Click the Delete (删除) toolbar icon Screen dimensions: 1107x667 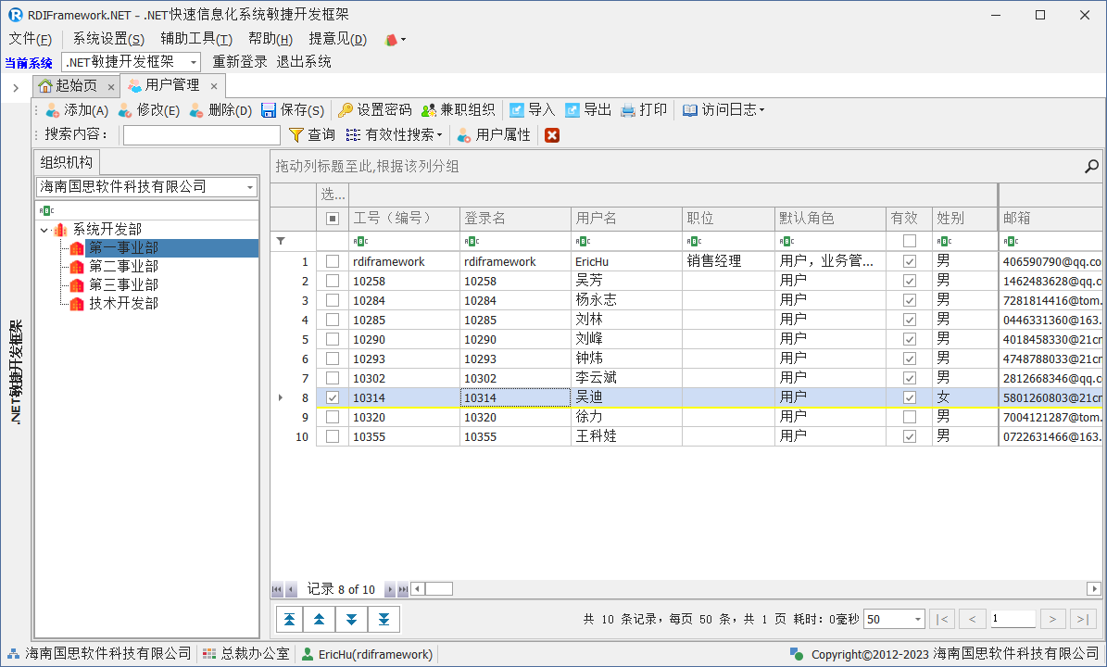tap(197, 110)
